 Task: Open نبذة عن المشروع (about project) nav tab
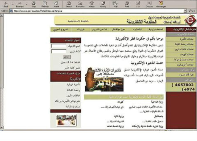pos(99,29)
